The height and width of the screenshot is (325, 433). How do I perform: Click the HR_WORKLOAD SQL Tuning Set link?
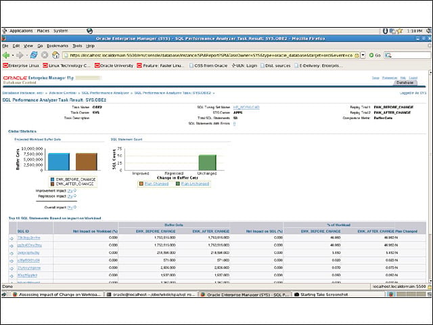[x=246, y=107]
